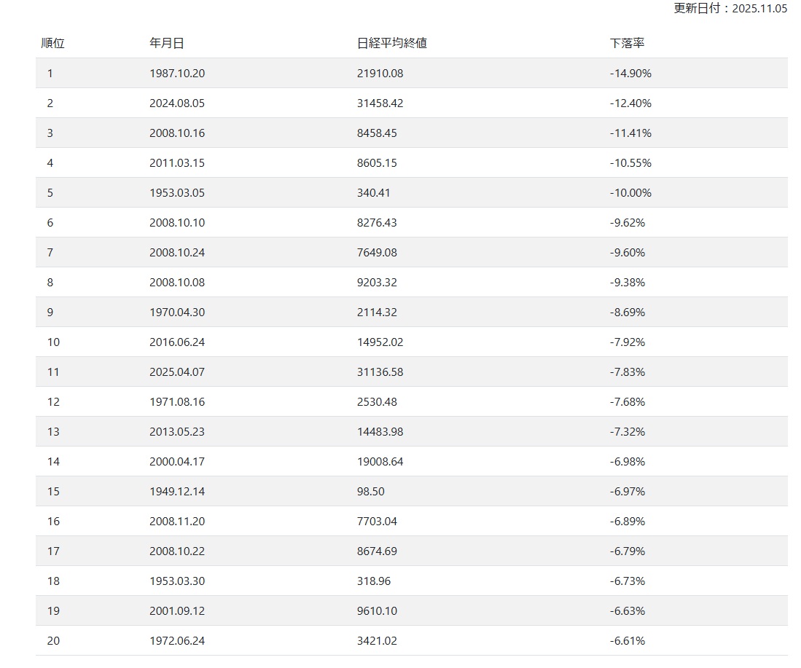Click the -7.68% decline rate cell
This screenshot has width=801, height=668.
point(628,402)
